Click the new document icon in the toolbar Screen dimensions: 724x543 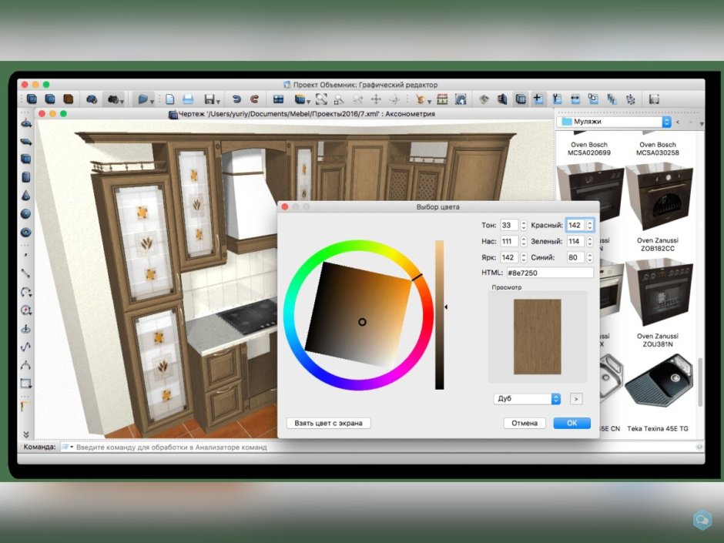click(170, 99)
